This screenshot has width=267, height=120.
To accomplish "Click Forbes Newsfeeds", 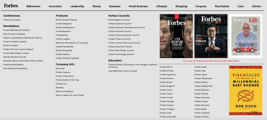I will (65, 47).
